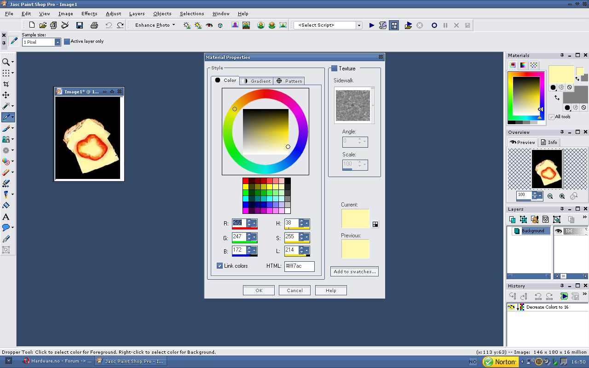Toggle the Link colors checkbox
This screenshot has width=589, height=368.
[x=219, y=266]
